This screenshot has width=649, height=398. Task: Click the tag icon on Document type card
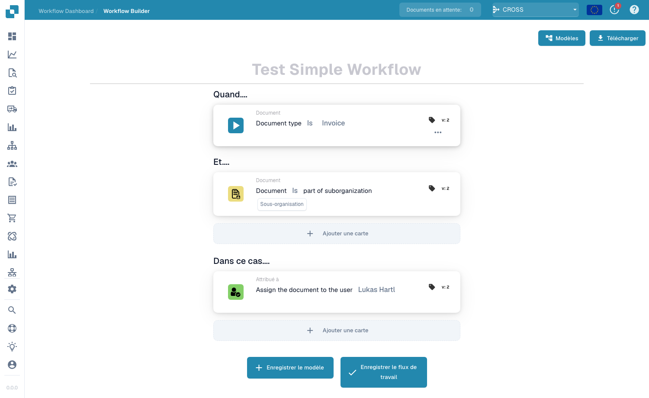click(432, 120)
